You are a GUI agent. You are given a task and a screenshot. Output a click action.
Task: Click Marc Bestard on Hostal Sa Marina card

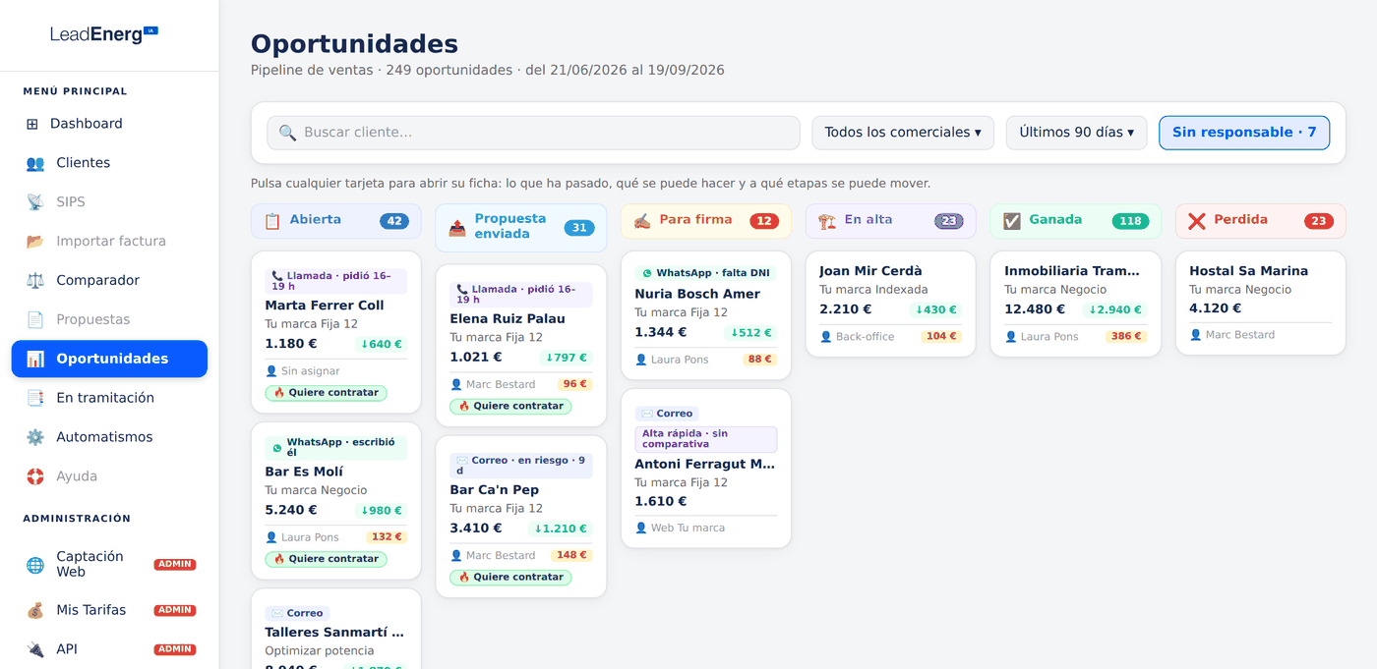pyautogui.click(x=1232, y=335)
